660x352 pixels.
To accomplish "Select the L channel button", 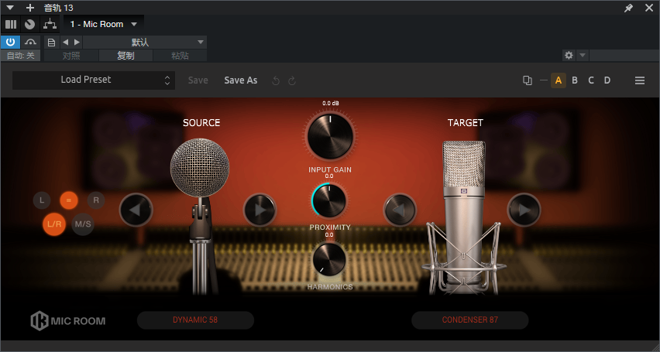I will [42, 200].
